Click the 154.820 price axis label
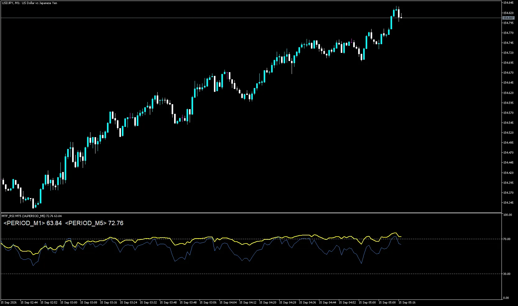The image size is (518, 306). pos(508,13)
